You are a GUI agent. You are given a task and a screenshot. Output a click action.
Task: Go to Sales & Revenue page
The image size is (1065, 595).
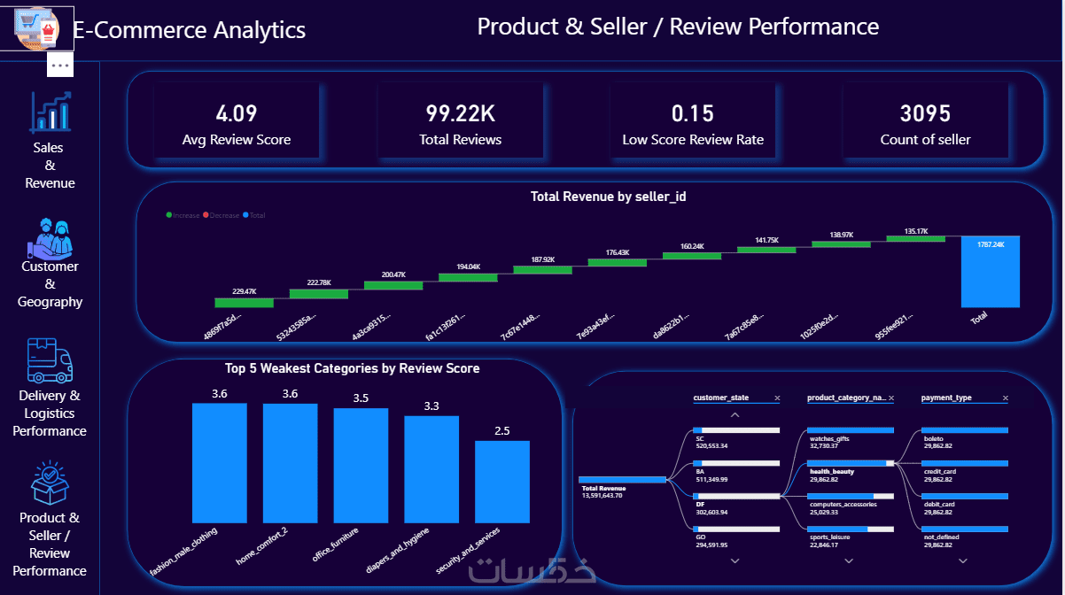click(50, 166)
